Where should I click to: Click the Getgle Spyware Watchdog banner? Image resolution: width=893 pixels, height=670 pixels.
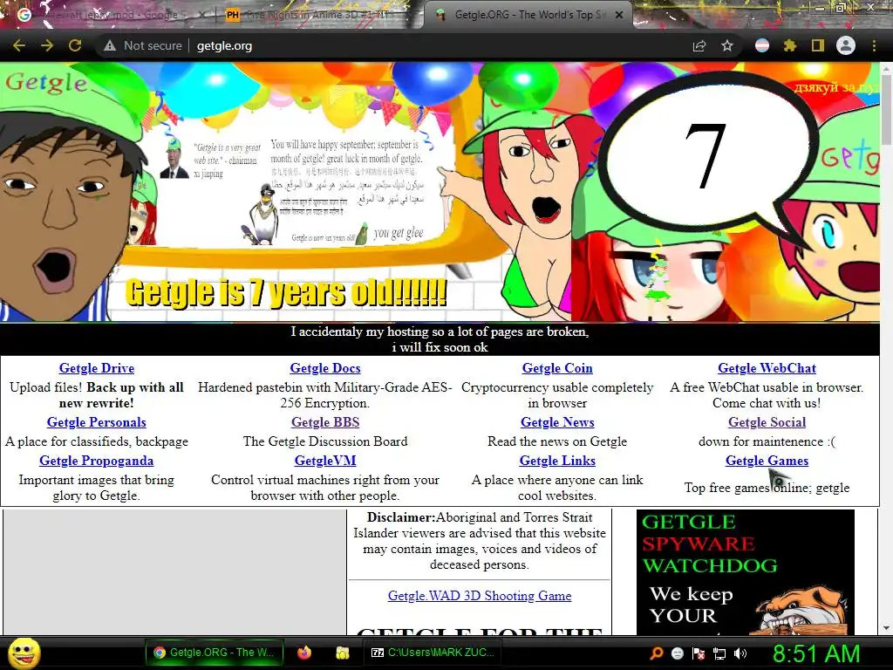click(746, 572)
